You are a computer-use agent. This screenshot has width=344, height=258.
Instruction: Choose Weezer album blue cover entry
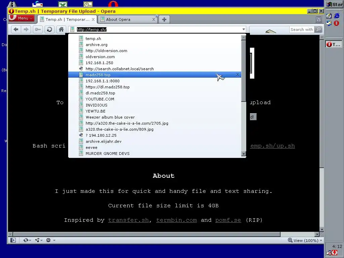[x=155, y=117]
